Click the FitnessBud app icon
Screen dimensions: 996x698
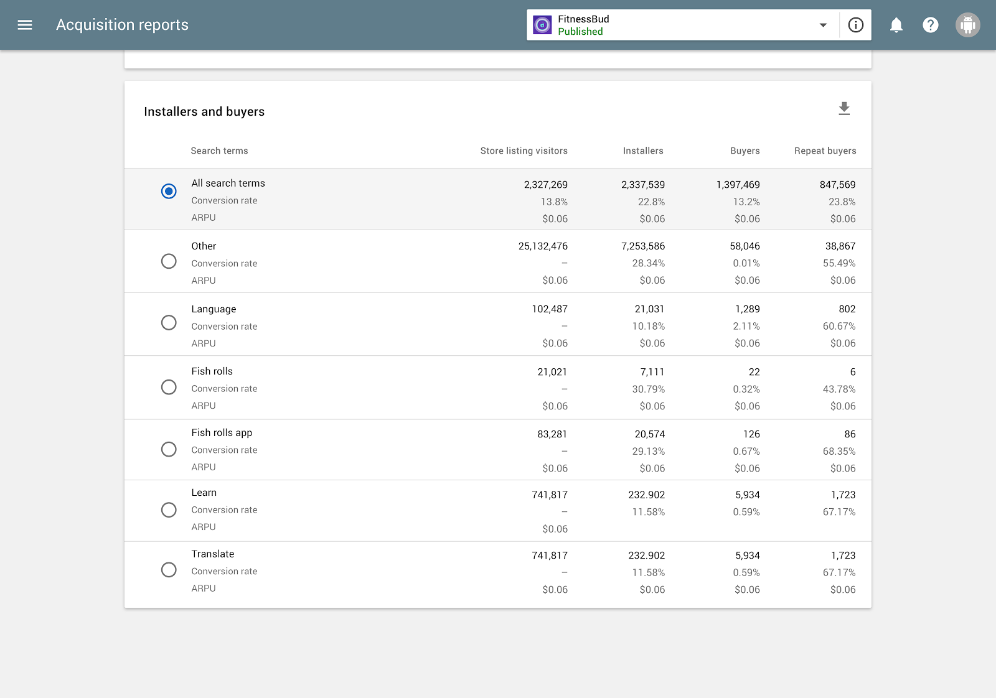(542, 25)
